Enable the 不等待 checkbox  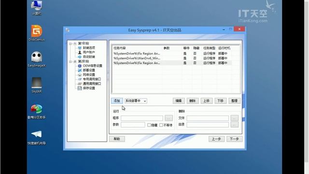click(161, 125)
